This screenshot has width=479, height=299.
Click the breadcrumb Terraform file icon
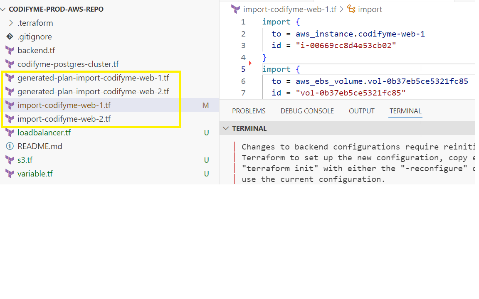235,9
